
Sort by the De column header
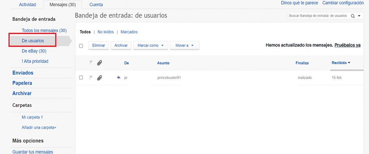pyautogui.click(x=127, y=63)
